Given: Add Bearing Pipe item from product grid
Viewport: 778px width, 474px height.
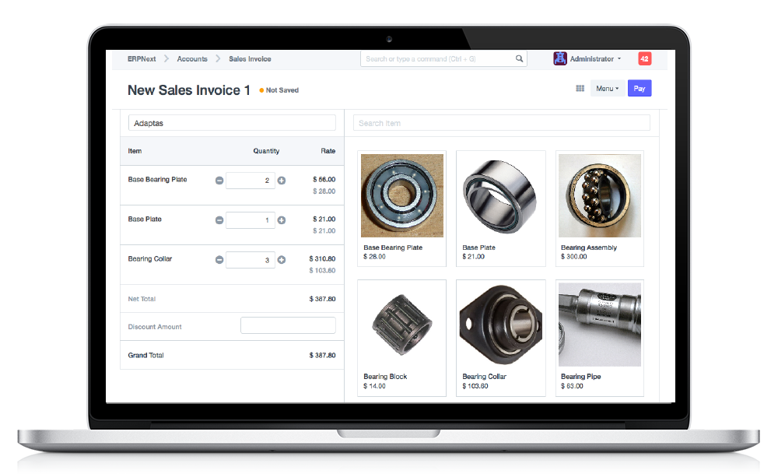Looking at the screenshot, I should coord(600,325).
